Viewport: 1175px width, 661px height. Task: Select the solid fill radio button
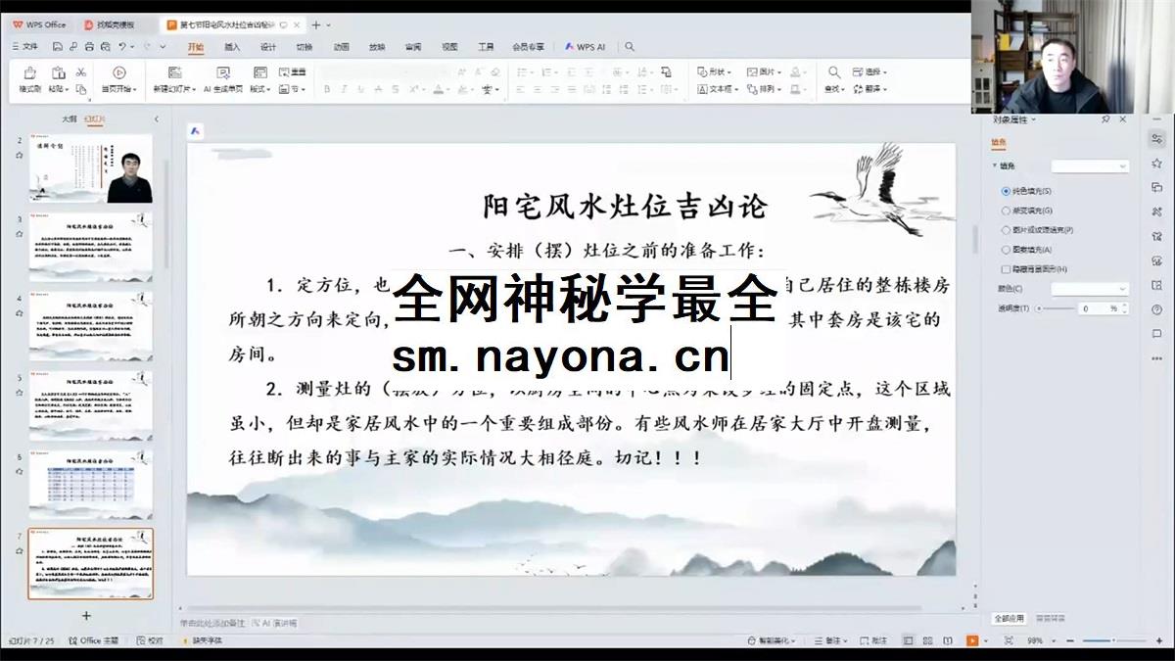[1006, 191]
